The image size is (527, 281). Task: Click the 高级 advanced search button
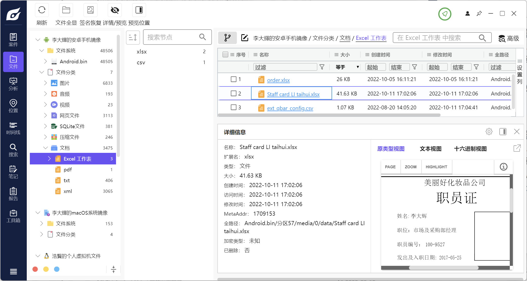(508, 38)
